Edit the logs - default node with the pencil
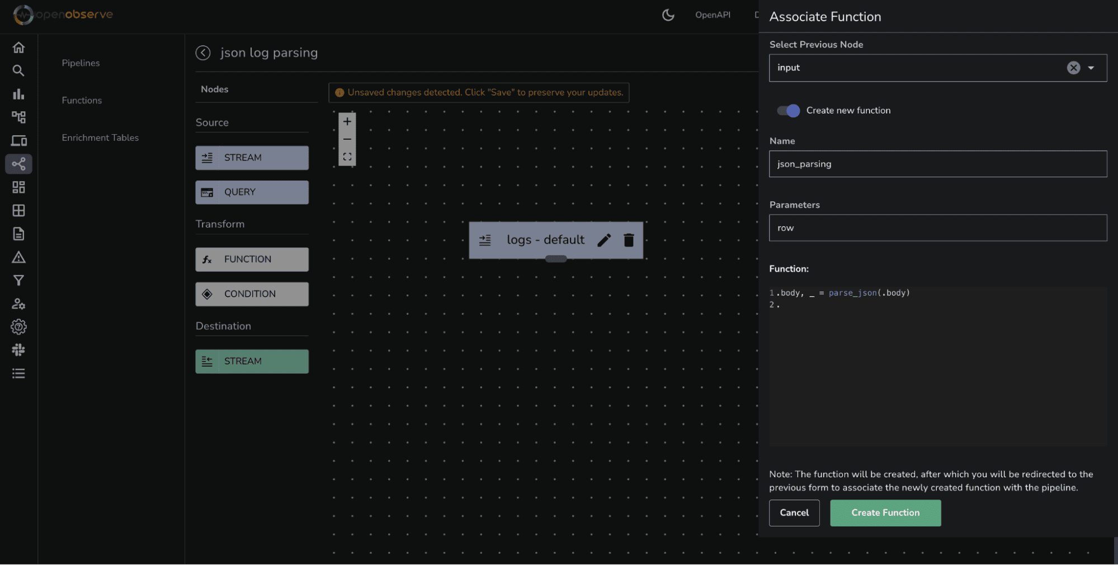Viewport: 1118px width, 565px height. point(604,240)
